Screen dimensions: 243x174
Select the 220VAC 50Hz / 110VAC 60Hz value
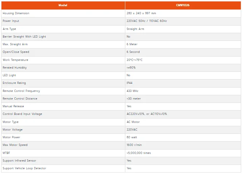coord(146,21)
